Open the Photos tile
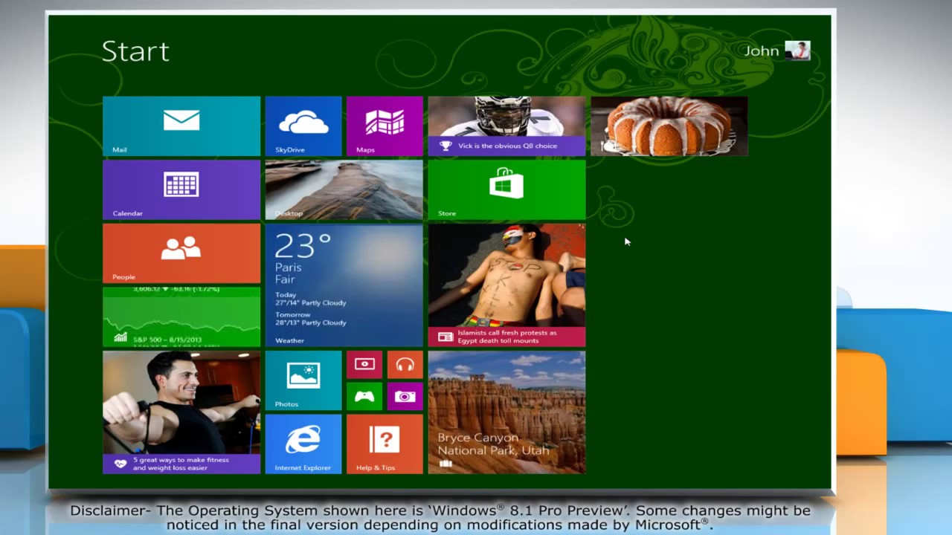This screenshot has width=952, height=535. click(303, 380)
